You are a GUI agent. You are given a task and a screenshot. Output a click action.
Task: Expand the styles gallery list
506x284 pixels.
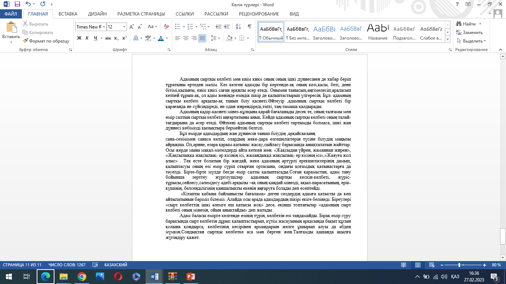tap(447, 39)
